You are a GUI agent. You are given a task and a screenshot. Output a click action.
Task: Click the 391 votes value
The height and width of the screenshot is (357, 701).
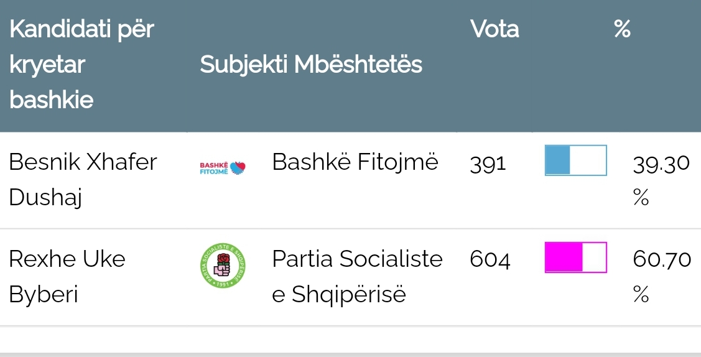coord(488,164)
